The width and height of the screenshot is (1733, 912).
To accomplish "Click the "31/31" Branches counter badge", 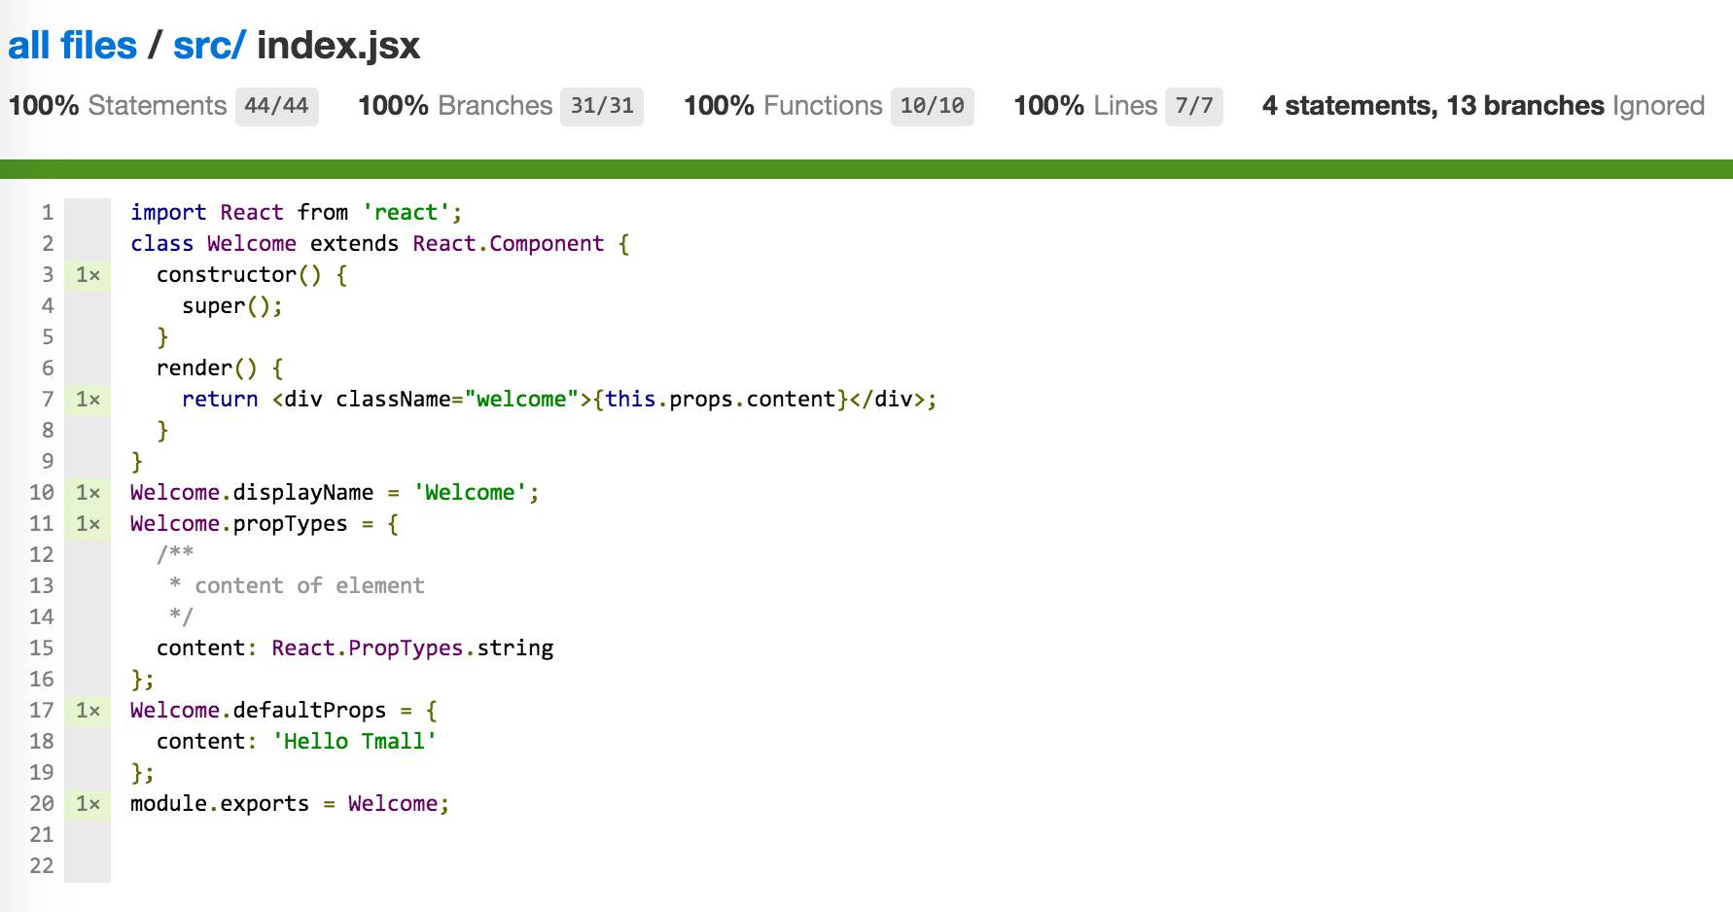I will (601, 106).
